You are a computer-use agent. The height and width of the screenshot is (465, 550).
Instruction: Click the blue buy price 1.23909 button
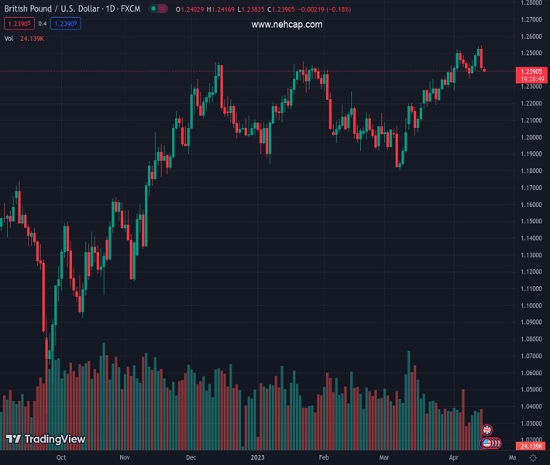coord(66,24)
